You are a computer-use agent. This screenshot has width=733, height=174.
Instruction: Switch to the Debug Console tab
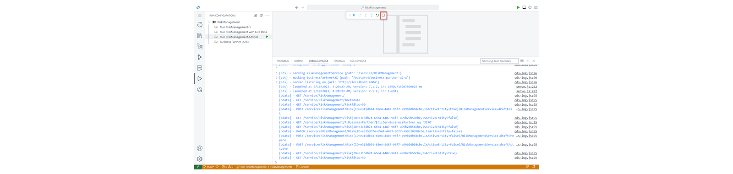coord(318,61)
